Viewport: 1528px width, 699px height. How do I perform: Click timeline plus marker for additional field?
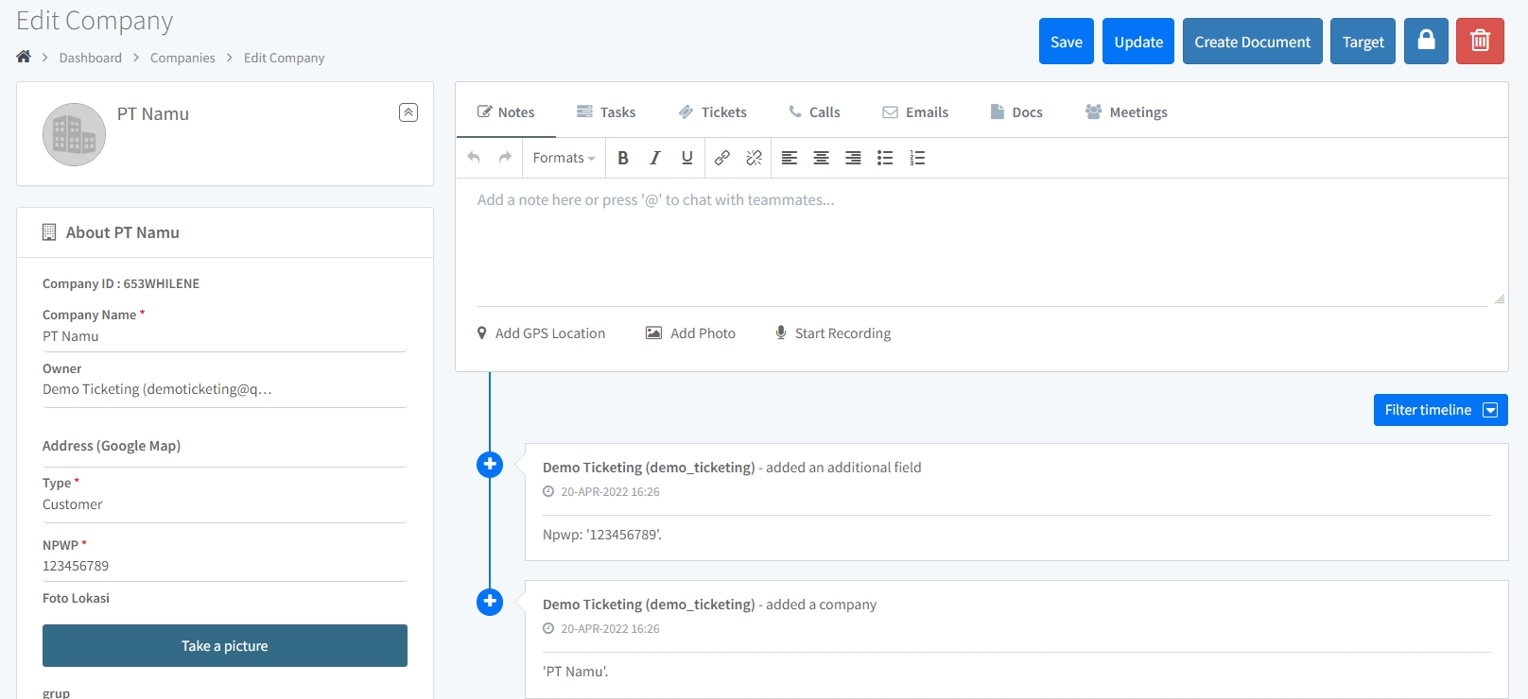(x=490, y=465)
